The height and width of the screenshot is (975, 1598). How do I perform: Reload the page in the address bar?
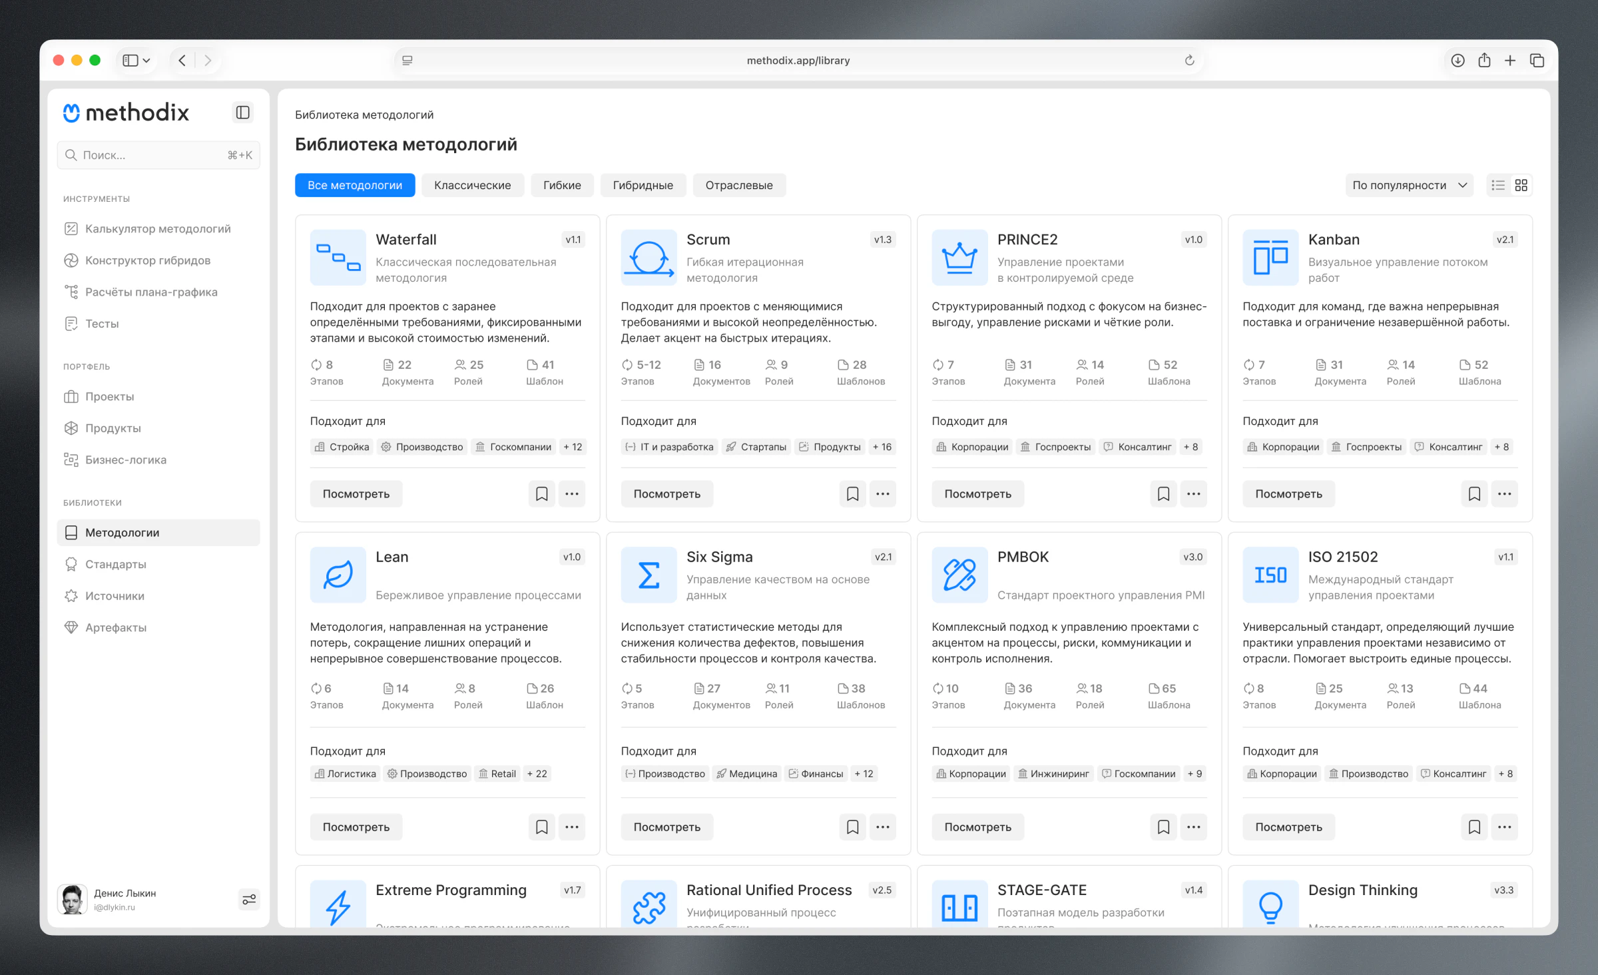pos(1189,61)
